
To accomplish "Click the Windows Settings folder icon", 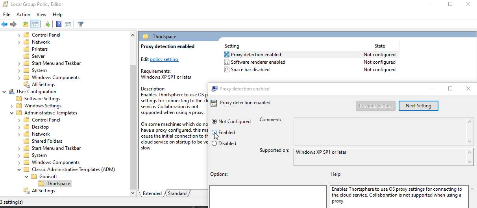I will pyautogui.click(x=19, y=106).
